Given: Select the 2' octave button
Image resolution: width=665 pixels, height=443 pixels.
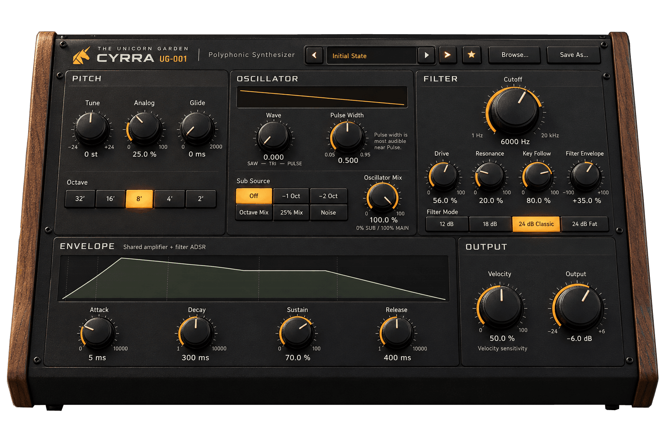Looking at the screenshot, I should [201, 199].
